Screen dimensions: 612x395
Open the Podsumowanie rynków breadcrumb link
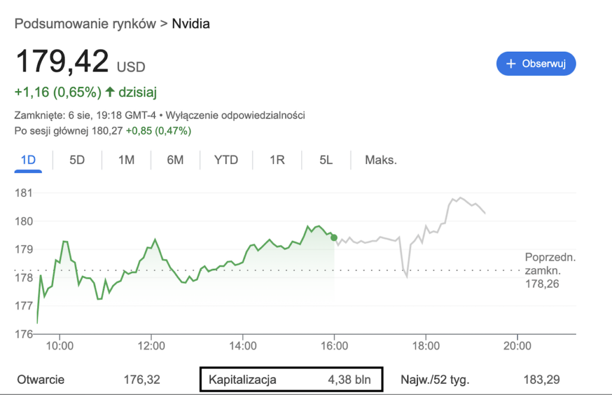[85, 24]
